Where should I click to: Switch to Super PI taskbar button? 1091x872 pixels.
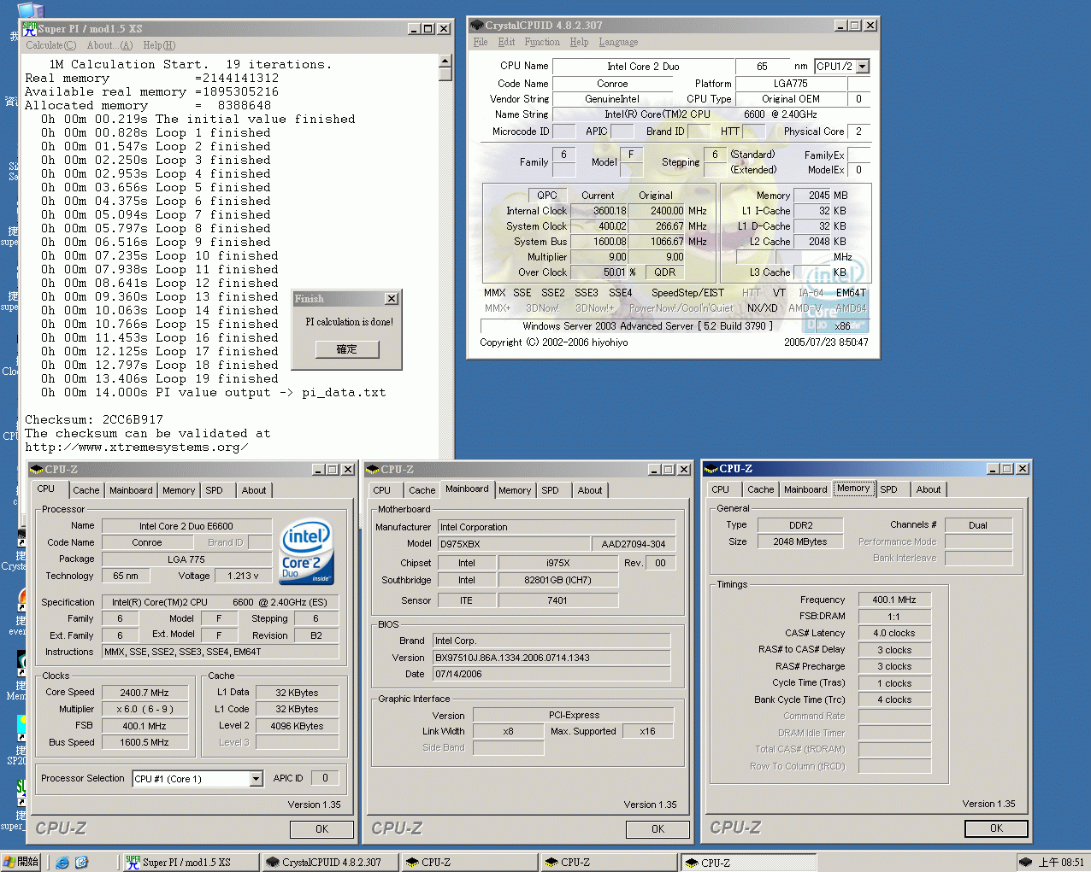point(190,863)
